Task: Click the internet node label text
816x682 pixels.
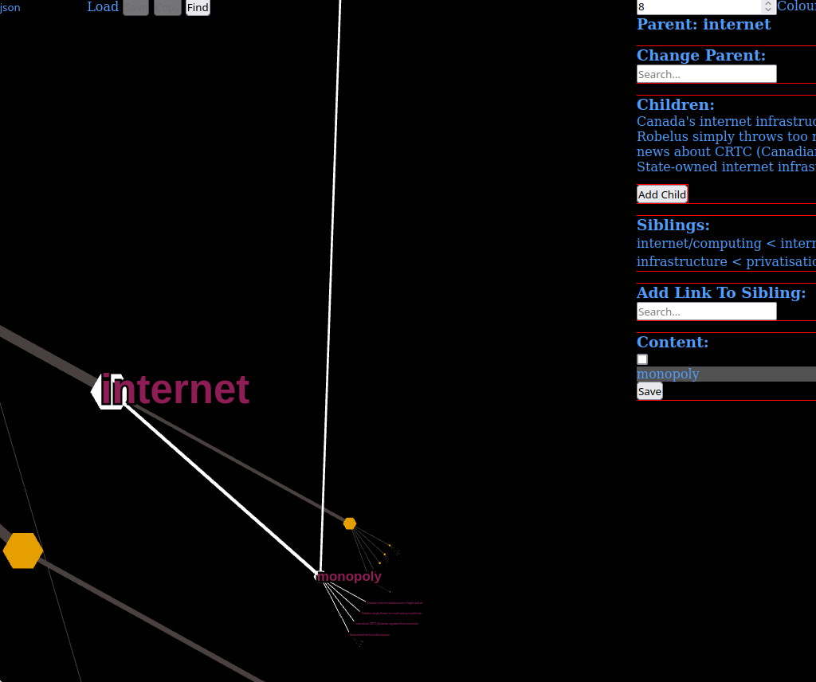Action: click(177, 390)
